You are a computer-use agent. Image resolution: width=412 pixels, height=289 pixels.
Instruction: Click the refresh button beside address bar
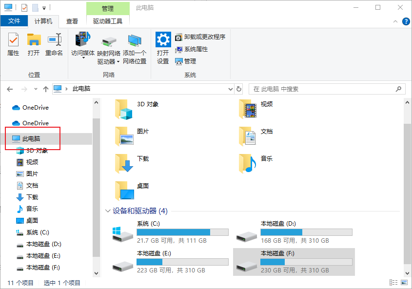(239, 89)
